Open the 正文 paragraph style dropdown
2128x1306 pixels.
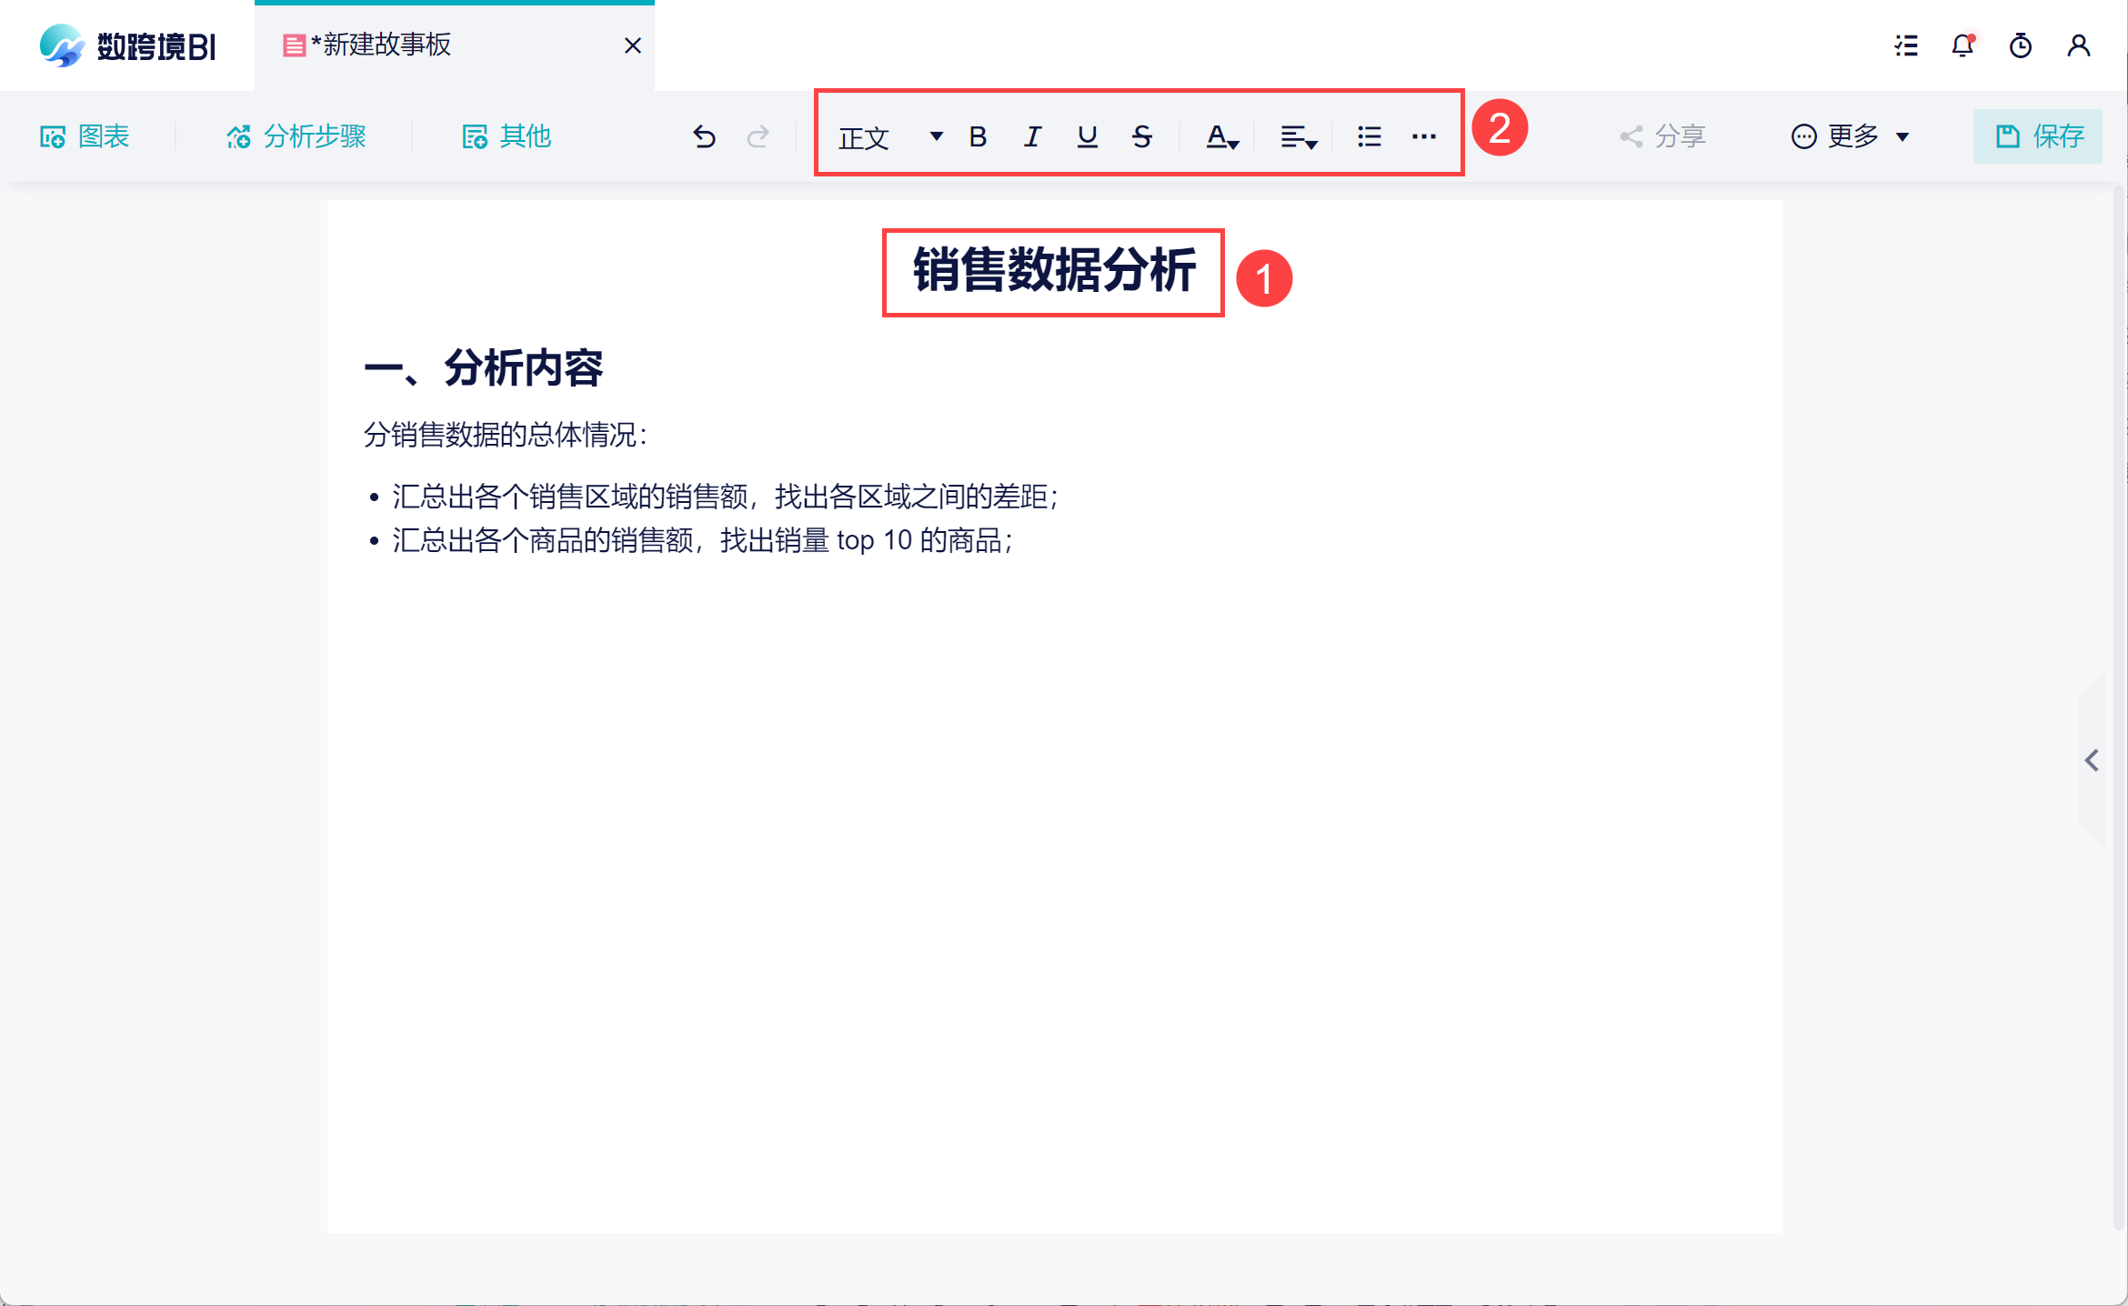(x=889, y=136)
